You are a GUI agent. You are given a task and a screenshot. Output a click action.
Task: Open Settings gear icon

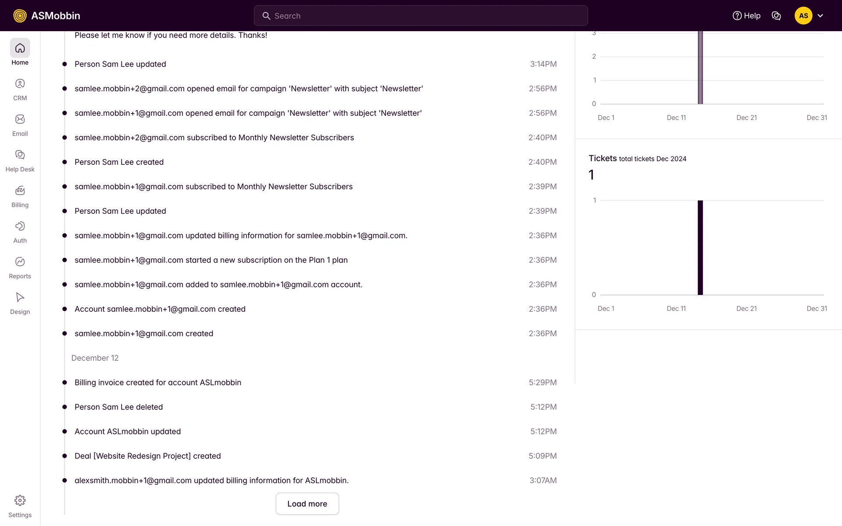pos(20,501)
